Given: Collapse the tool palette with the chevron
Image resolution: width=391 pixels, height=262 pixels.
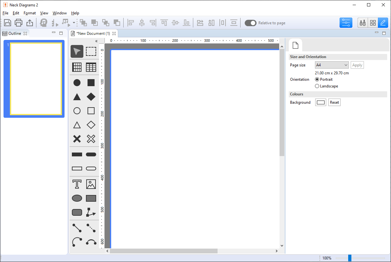Looking at the screenshot, I should [x=96, y=41].
